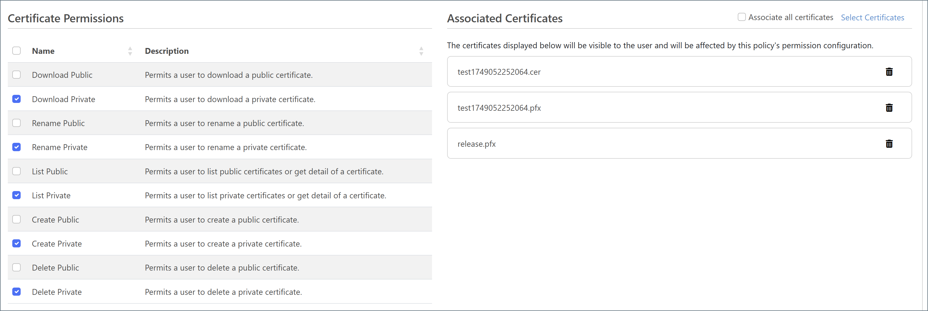Click List Public name text
928x311 pixels.
(x=50, y=172)
